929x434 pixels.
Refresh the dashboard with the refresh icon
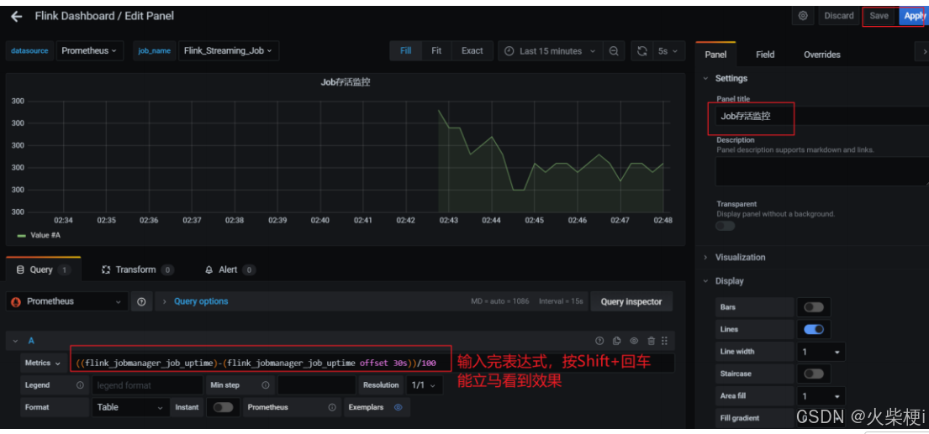[x=641, y=51]
